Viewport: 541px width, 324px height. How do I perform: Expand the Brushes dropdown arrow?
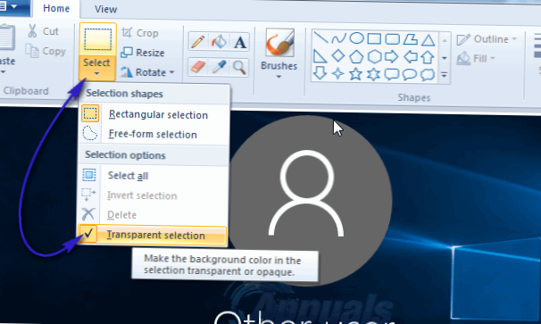pyautogui.click(x=279, y=77)
